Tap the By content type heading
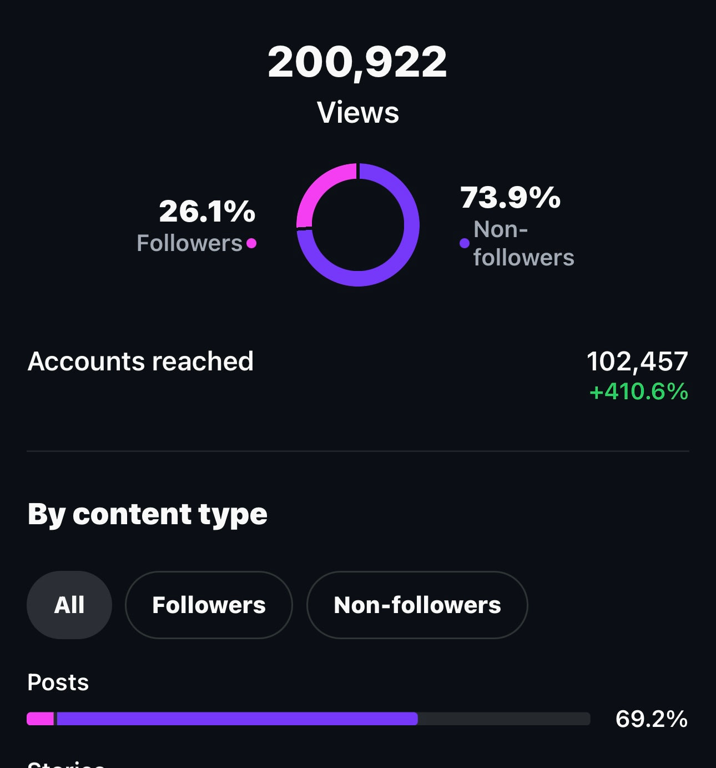The width and height of the screenshot is (716, 768). coord(148,514)
